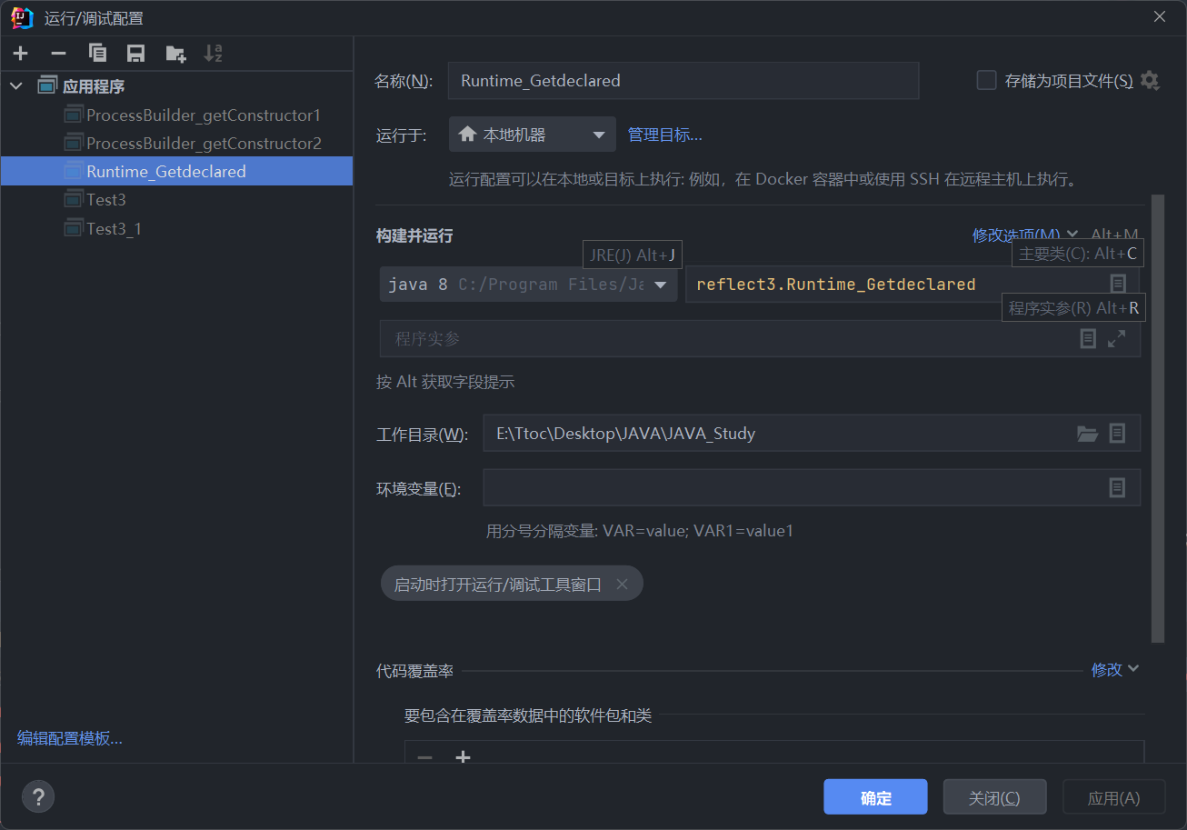Edit environment variables with list icon
Screen dimensions: 1187x830
(1118, 487)
